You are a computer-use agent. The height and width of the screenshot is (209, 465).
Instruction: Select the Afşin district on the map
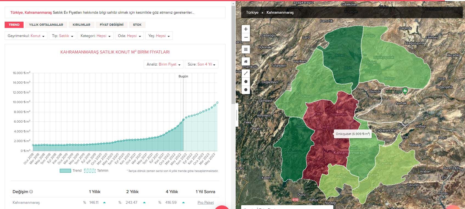[x=348, y=68]
